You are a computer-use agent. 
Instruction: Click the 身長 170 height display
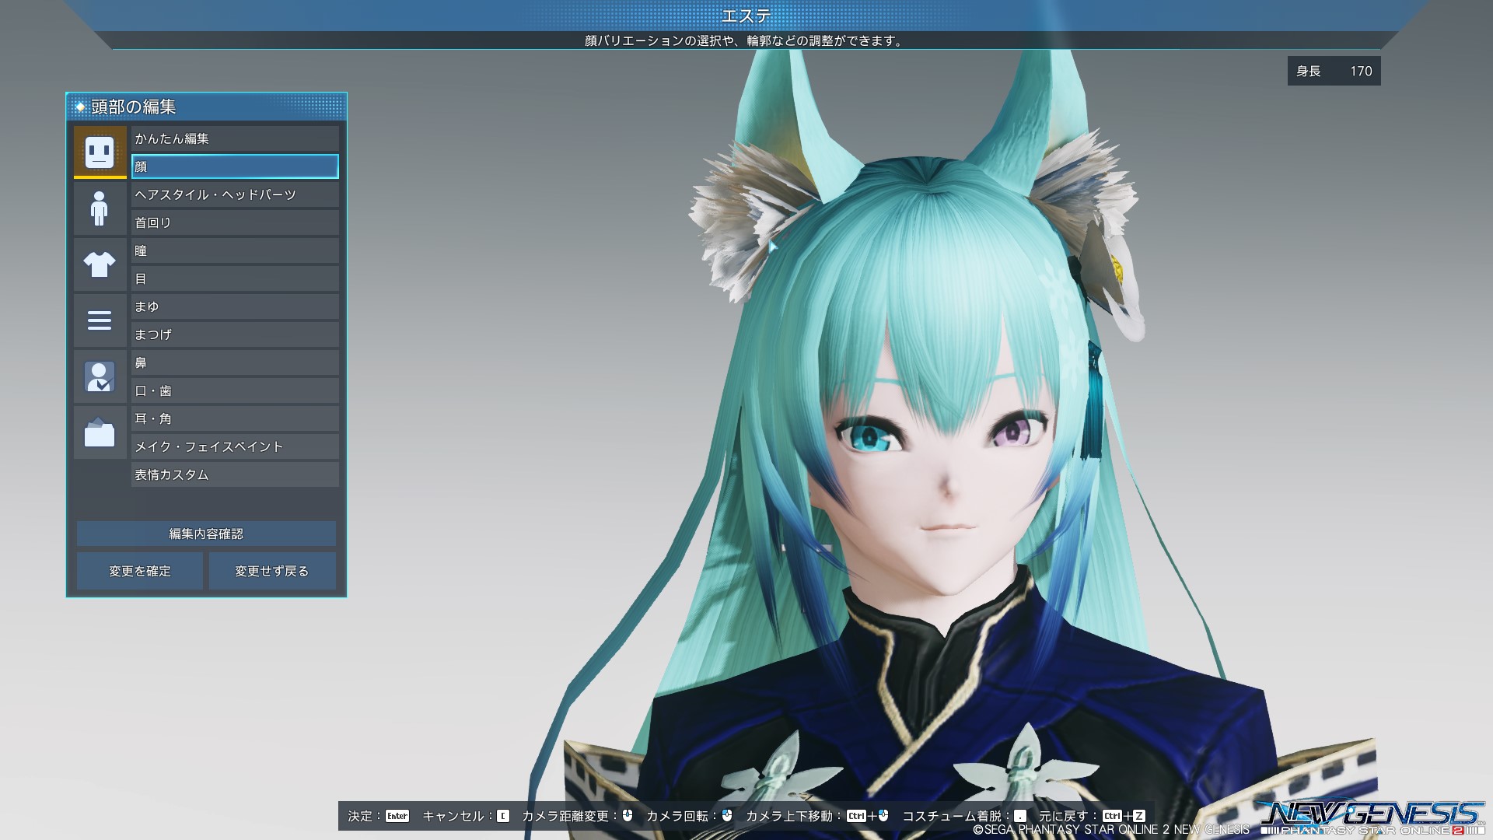(1334, 71)
